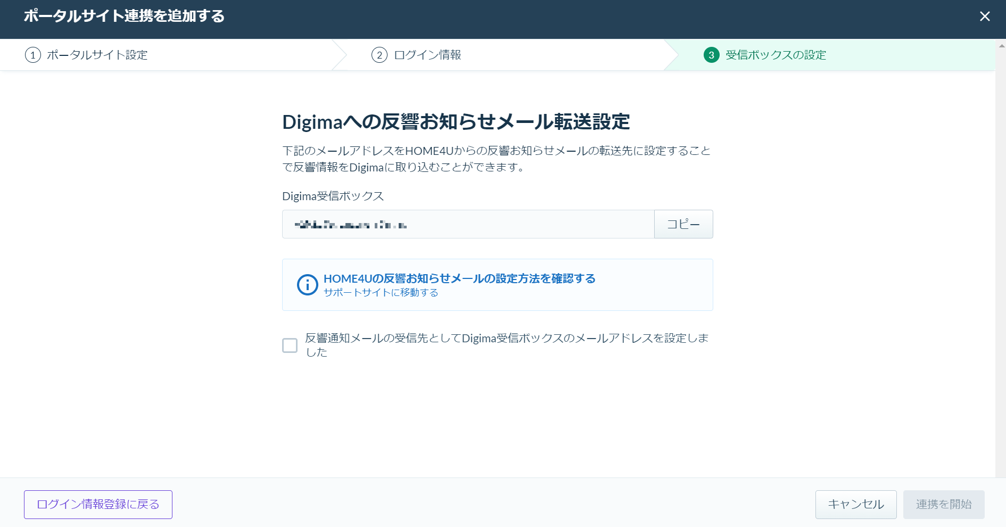Check the 反響通知メール confirmation checkbox
The image size is (1006, 527).
(290, 345)
